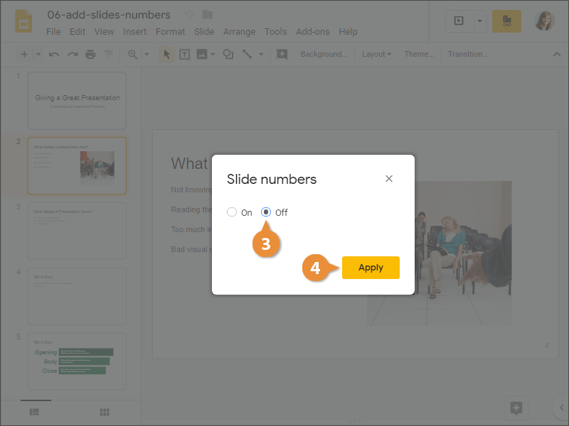Open the Arrange menu
Image resolution: width=569 pixels, height=426 pixels.
pos(239,32)
